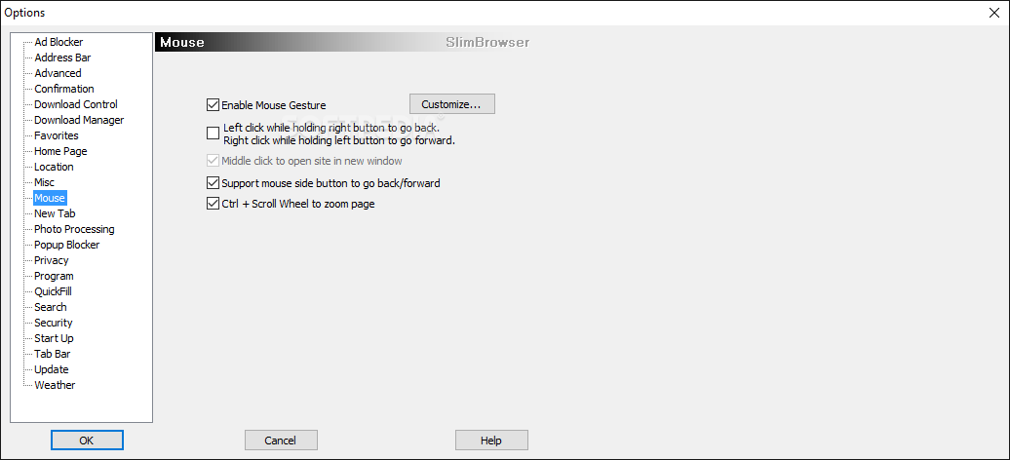Select Tab Bar options
The height and width of the screenshot is (460, 1010).
53,354
